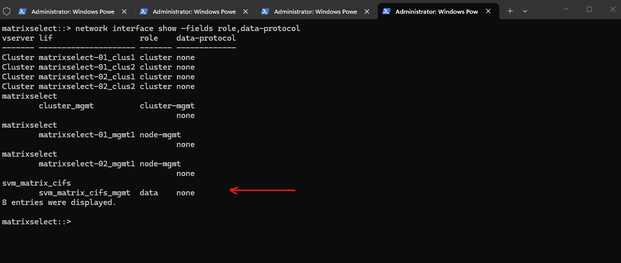
Task: Click the PowerShell icon on the second tab
Action: coord(144,11)
